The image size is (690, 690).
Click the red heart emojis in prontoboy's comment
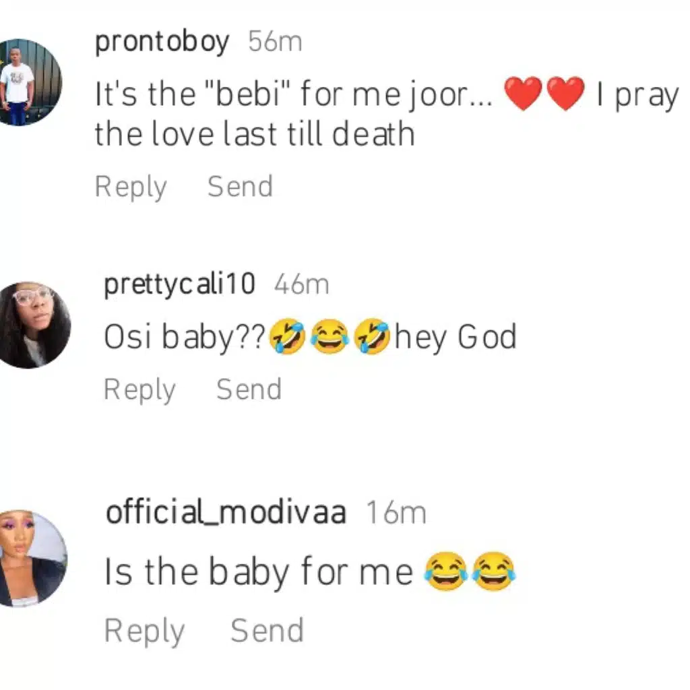(544, 94)
